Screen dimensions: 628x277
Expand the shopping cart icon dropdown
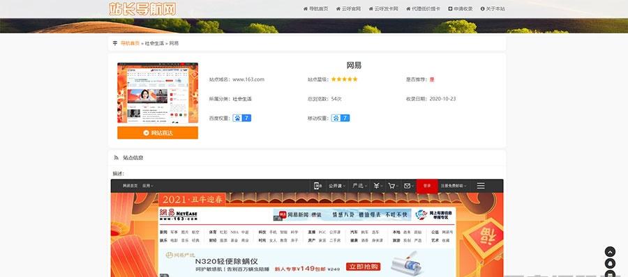click(393, 186)
